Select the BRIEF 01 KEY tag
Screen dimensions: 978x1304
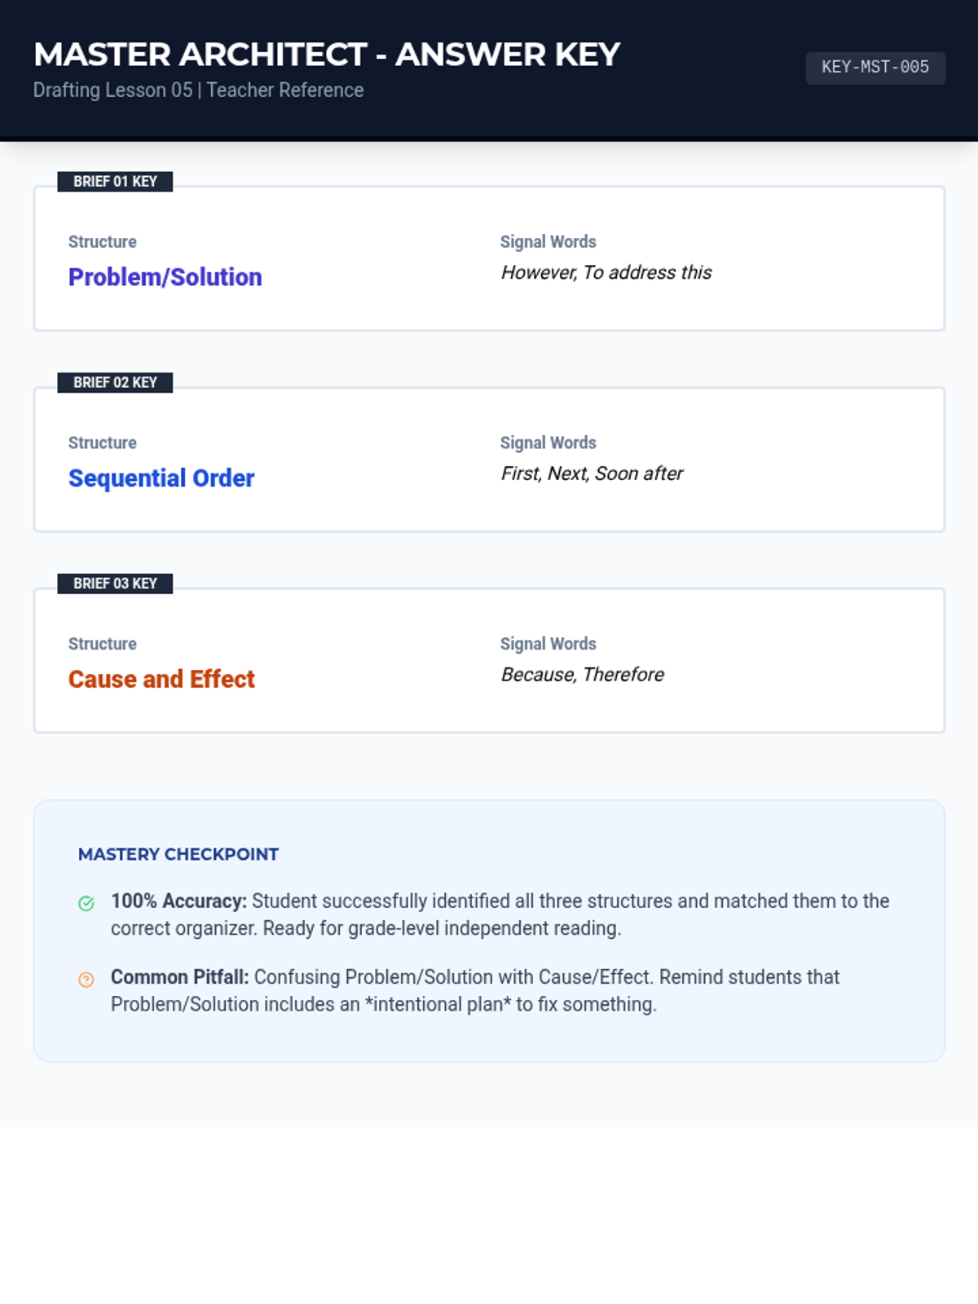tap(115, 182)
